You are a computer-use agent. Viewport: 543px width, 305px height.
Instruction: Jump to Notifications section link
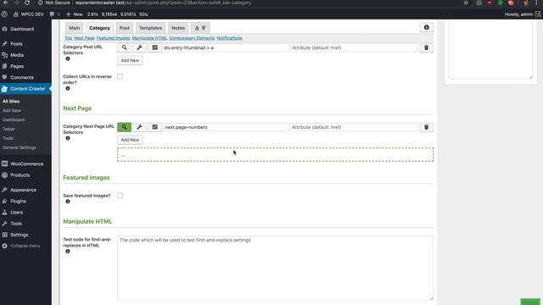(229, 38)
